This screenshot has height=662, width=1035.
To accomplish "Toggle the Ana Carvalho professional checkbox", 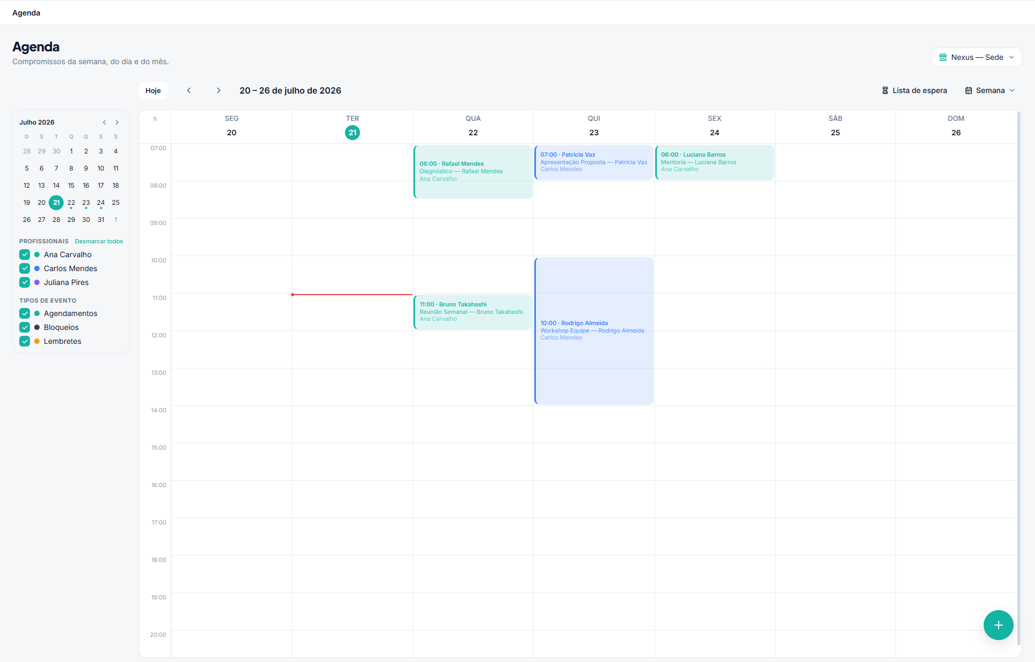I will coord(25,255).
